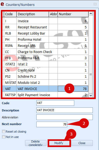Select the Receipt SPA row
Viewport: 99px width, 150px height.
pyautogui.click(x=45, y=46)
